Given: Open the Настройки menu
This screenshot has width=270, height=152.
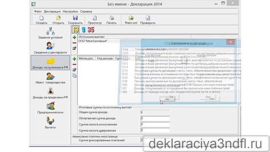Looking at the screenshot, I should (x=70, y=11).
